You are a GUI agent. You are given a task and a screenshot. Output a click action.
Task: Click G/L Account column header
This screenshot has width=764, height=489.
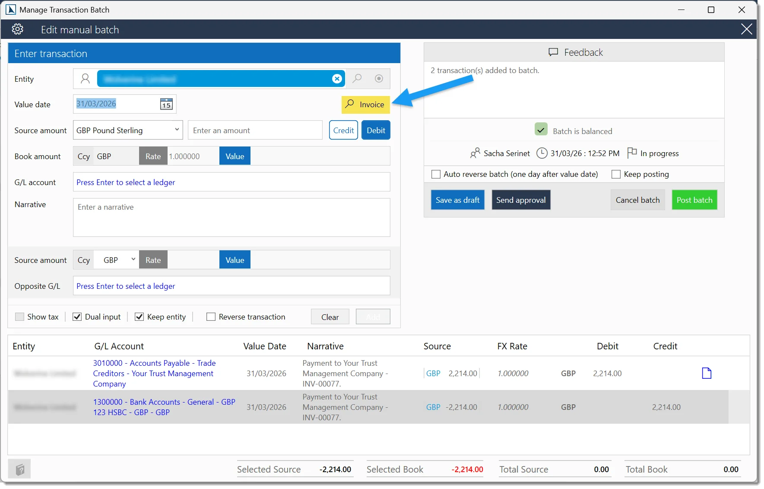click(119, 346)
